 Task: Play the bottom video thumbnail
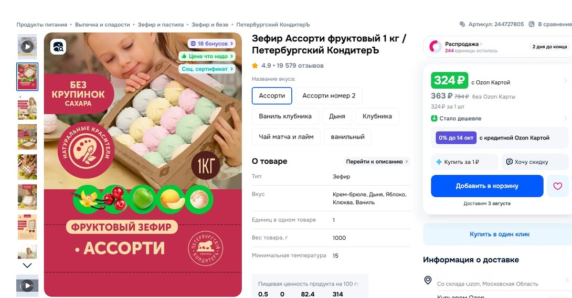click(27, 285)
